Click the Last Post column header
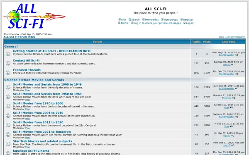Viewport: 249px width, 155px height. point(228,42)
